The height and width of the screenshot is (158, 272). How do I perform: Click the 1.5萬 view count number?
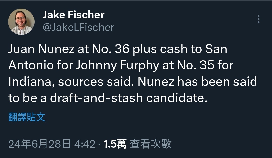pyautogui.click(x=115, y=144)
